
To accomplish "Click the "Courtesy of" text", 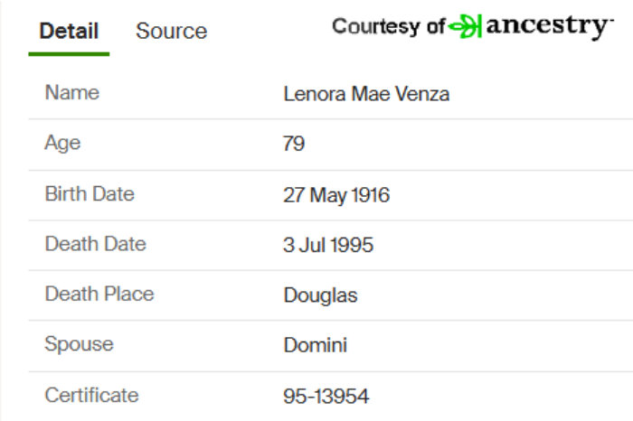I will click(x=388, y=26).
